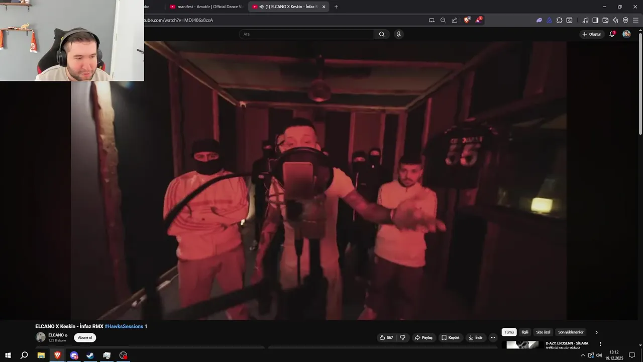Open the blue triangle extension
Viewport: 643px width, 362px height.
(549, 20)
